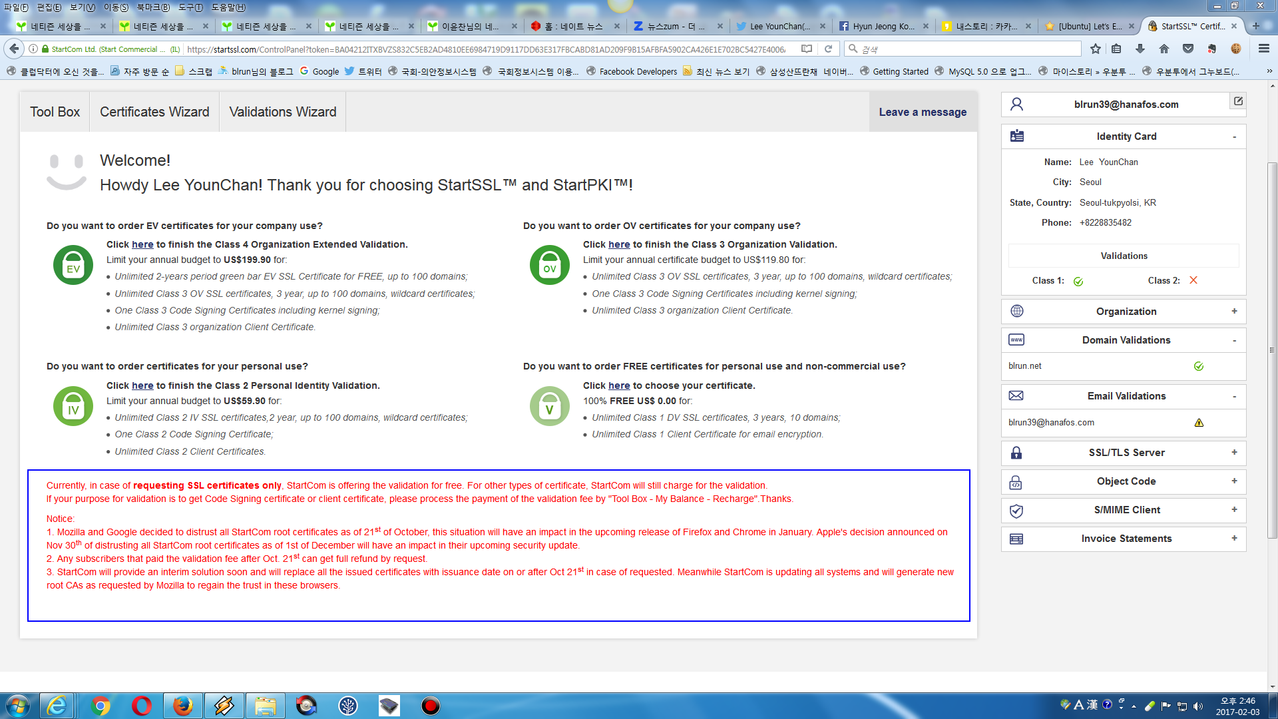This screenshot has height=719, width=1278.
Task: Open the Google bookmark in bookmarks bar
Action: [319, 71]
